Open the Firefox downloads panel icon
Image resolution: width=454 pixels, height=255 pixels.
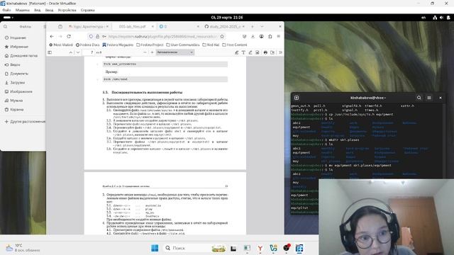click(253, 36)
